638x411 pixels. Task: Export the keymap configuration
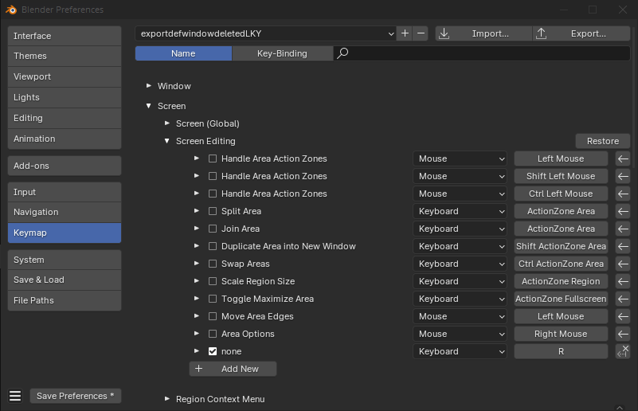pos(581,33)
